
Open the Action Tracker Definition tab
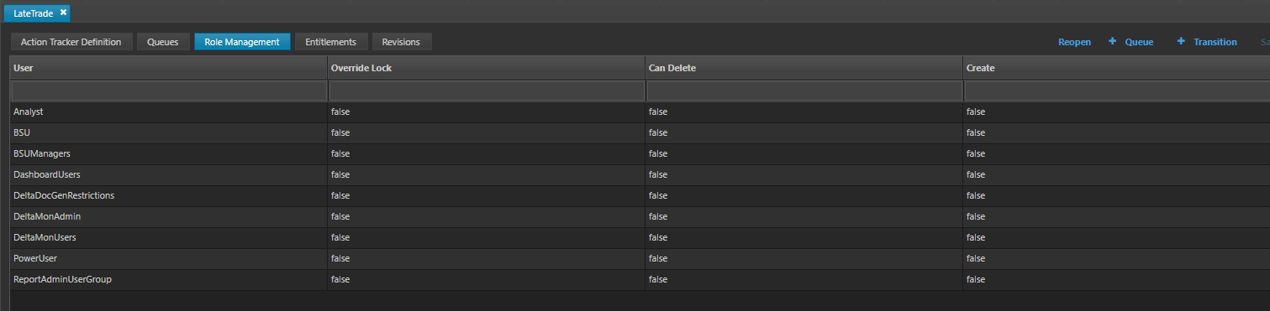pyautogui.click(x=71, y=42)
